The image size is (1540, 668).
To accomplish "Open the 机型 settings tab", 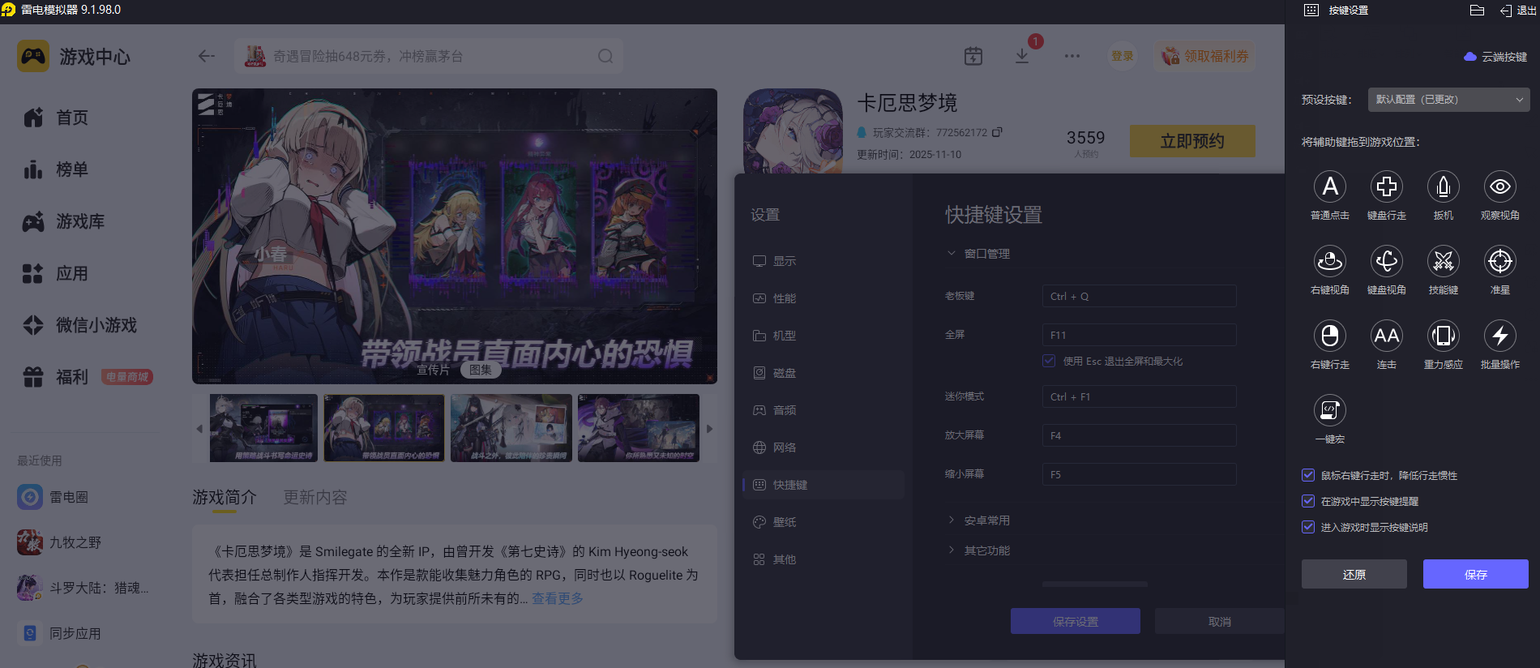I will (823, 336).
